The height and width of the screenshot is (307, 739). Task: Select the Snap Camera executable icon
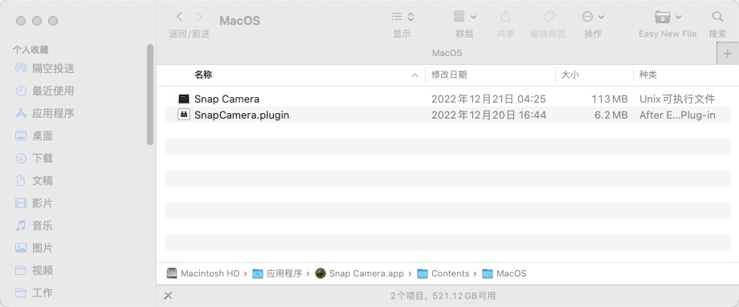point(184,99)
